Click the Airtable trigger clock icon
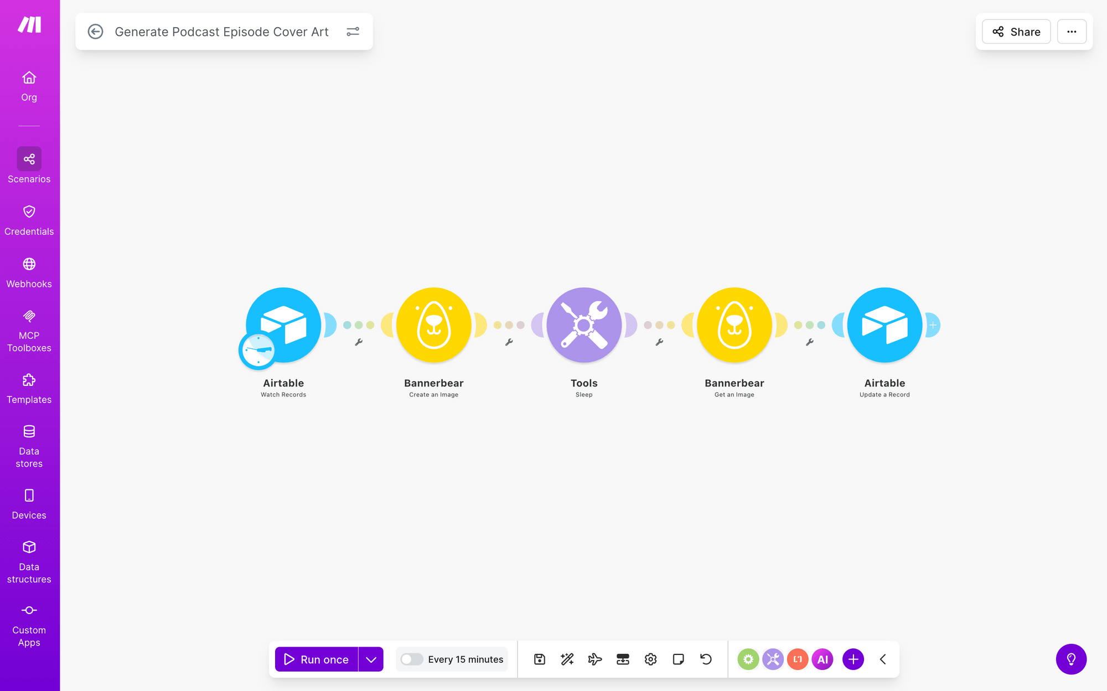 pyautogui.click(x=258, y=350)
